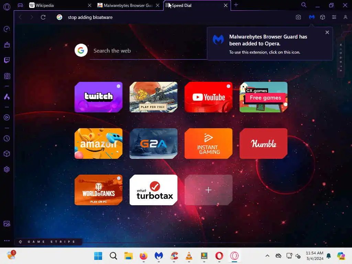
Task: Open taskbar weather widget
Action: tap(11, 255)
